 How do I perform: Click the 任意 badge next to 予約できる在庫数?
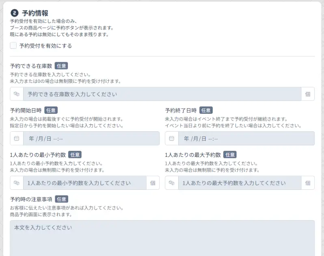tap(61, 66)
